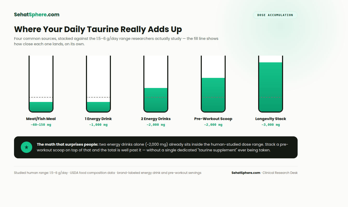
Task: Click the '~1,000 mg' value
Action: point(98,125)
